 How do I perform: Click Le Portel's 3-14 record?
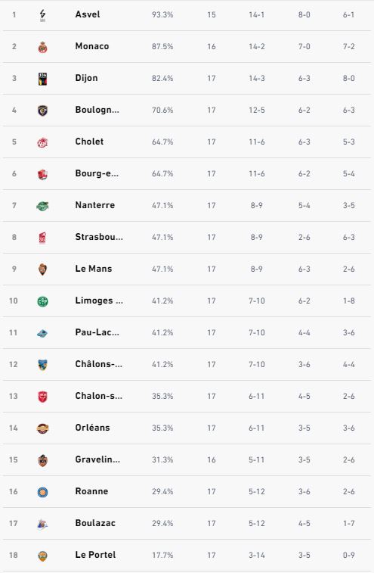coord(257,555)
